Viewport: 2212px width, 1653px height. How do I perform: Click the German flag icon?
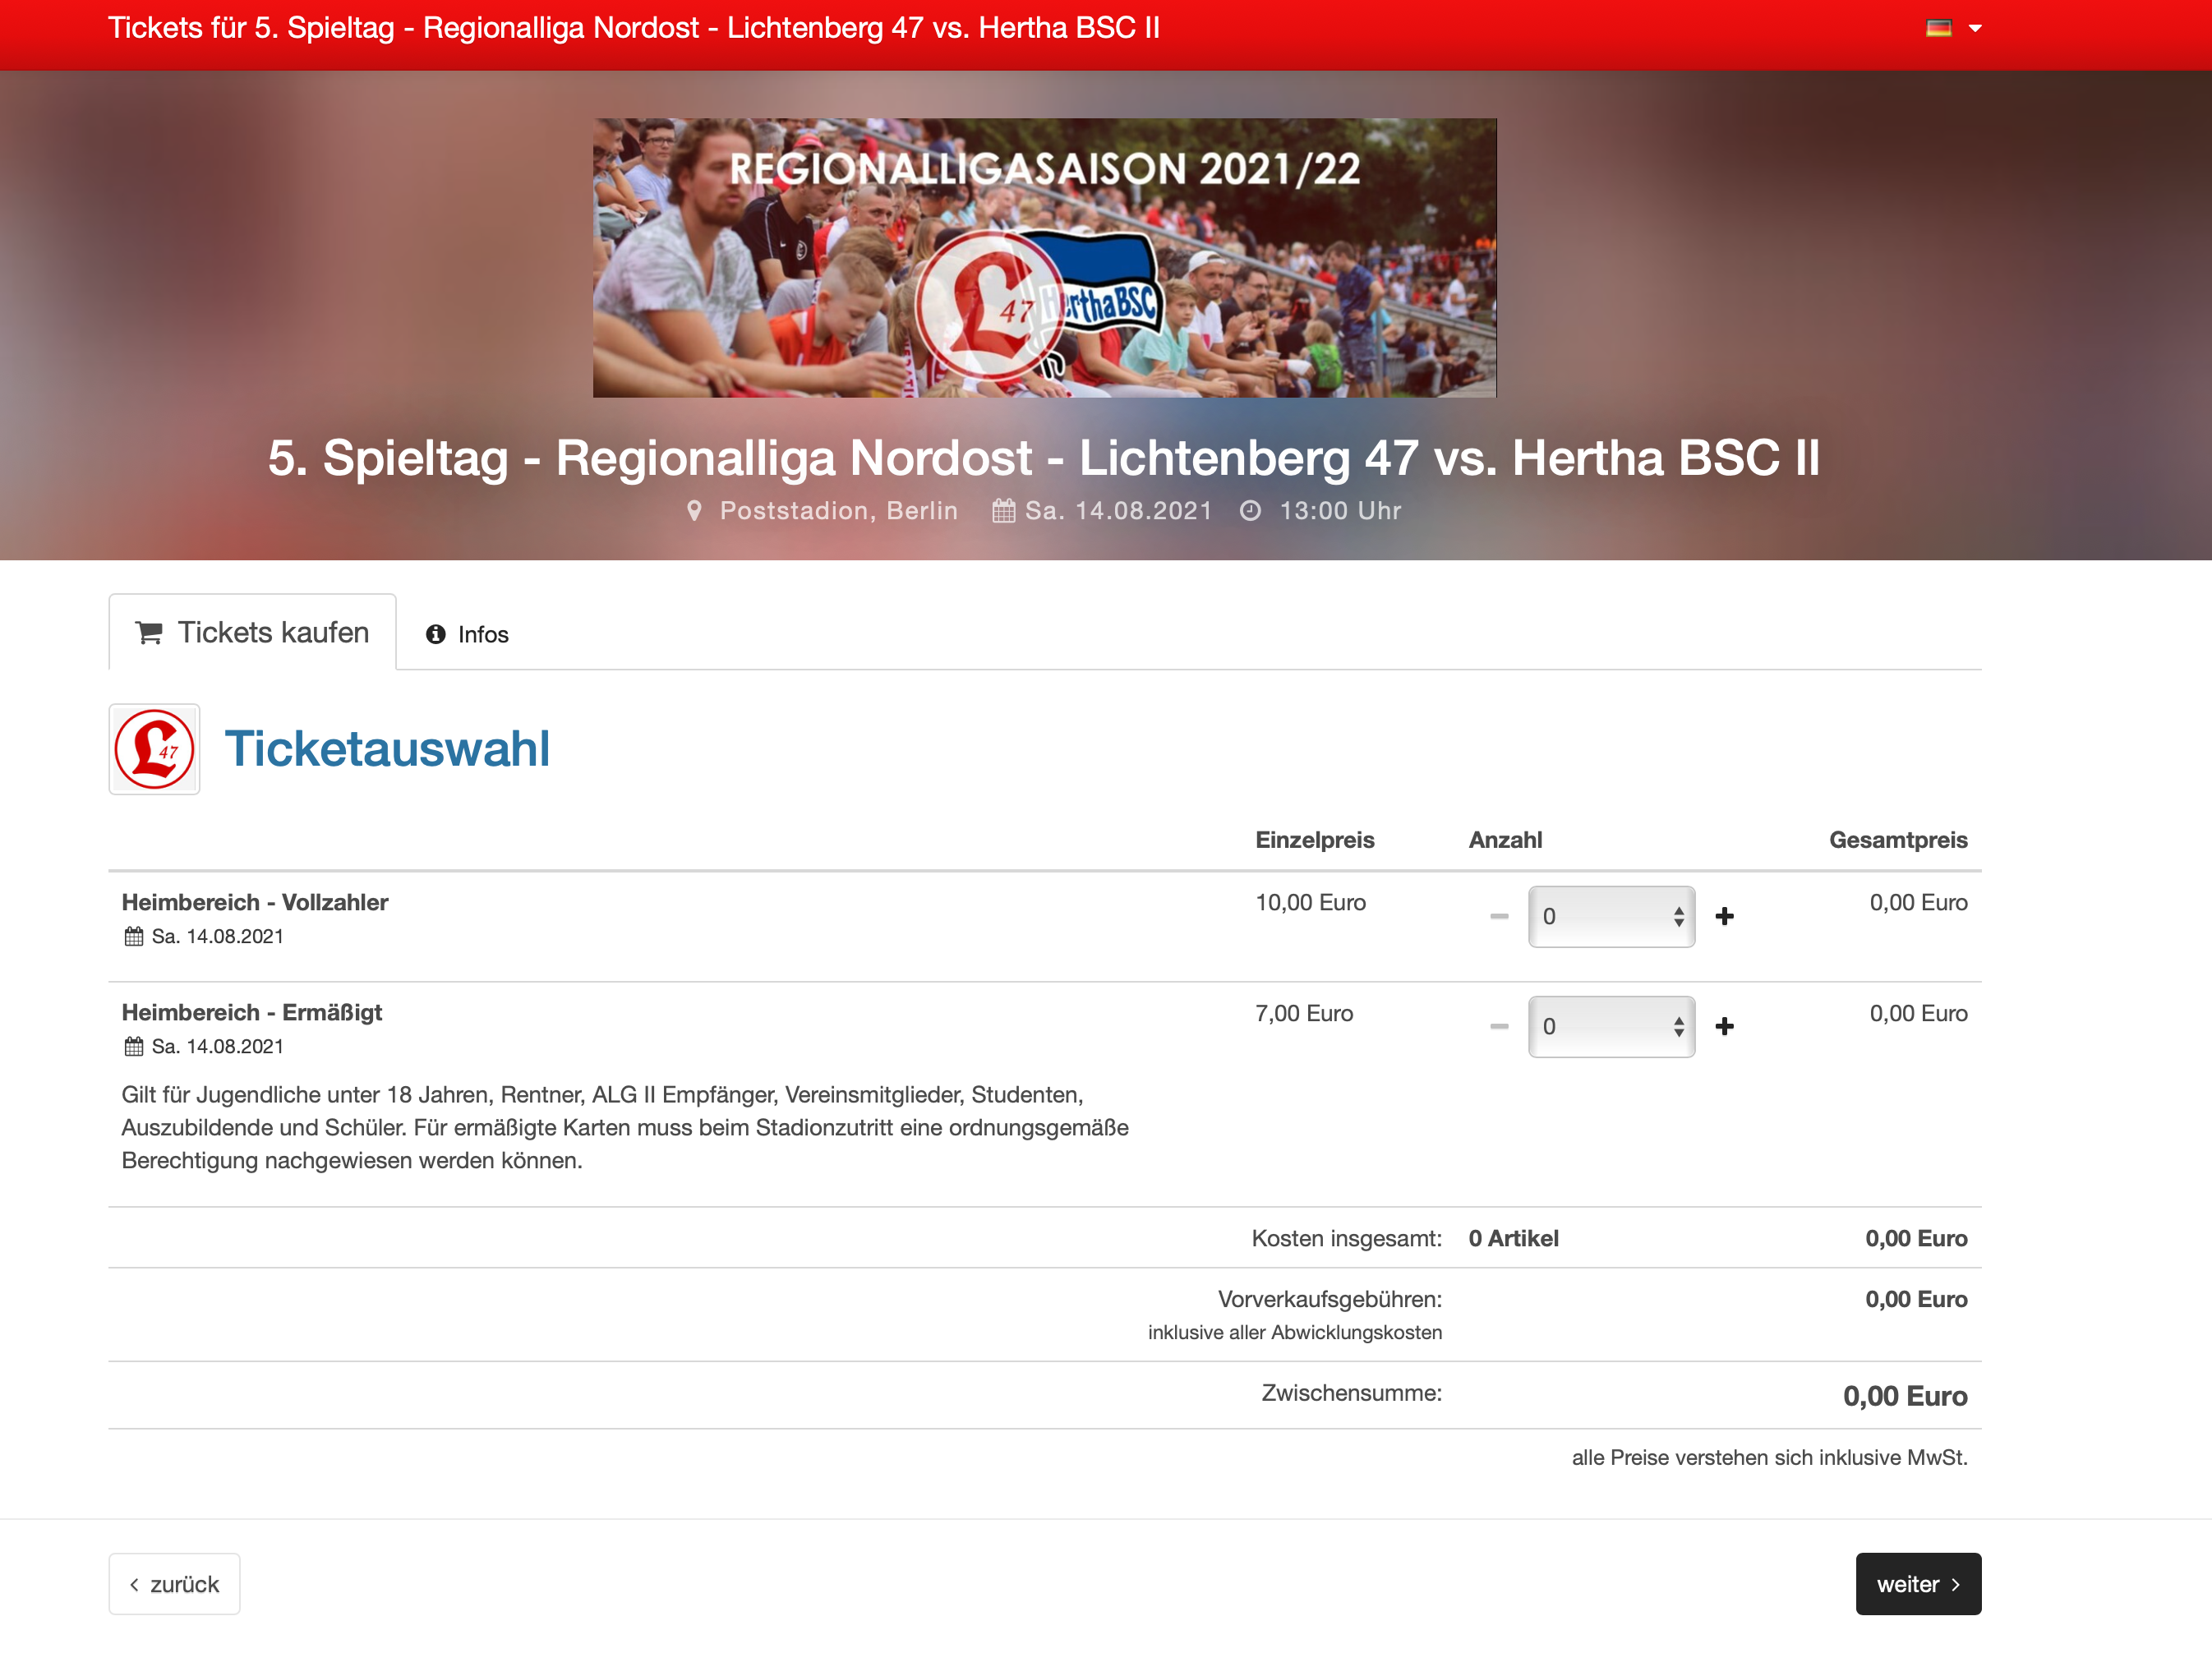pos(1938,28)
